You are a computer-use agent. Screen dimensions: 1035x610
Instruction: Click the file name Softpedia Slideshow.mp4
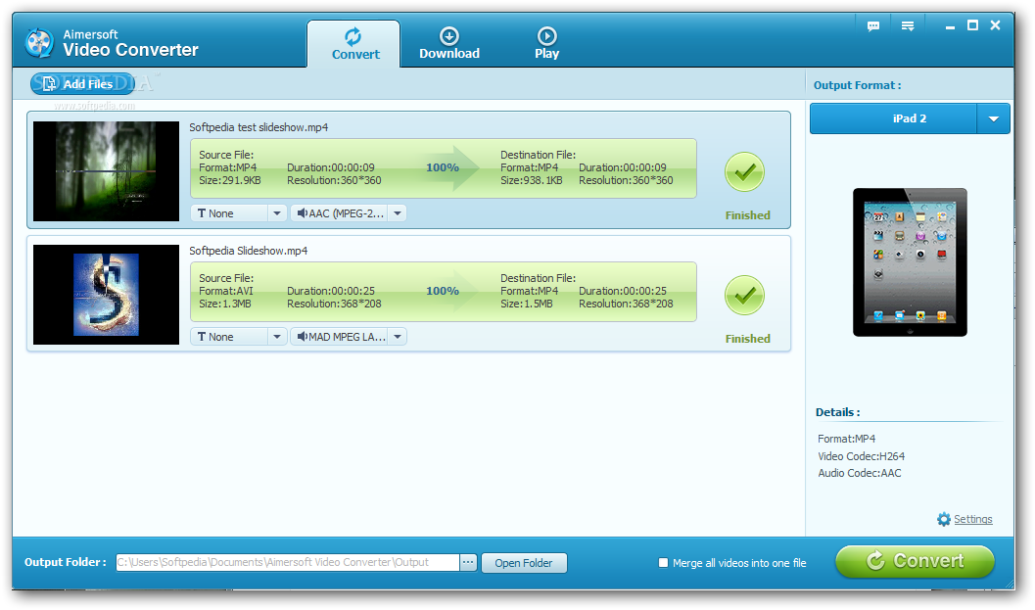pos(248,251)
